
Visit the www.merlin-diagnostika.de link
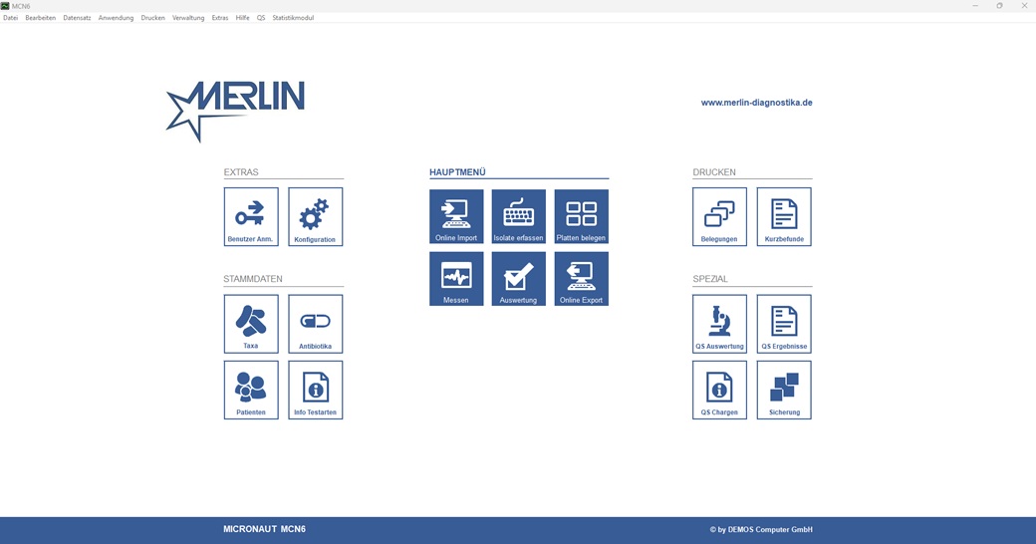[x=756, y=103]
